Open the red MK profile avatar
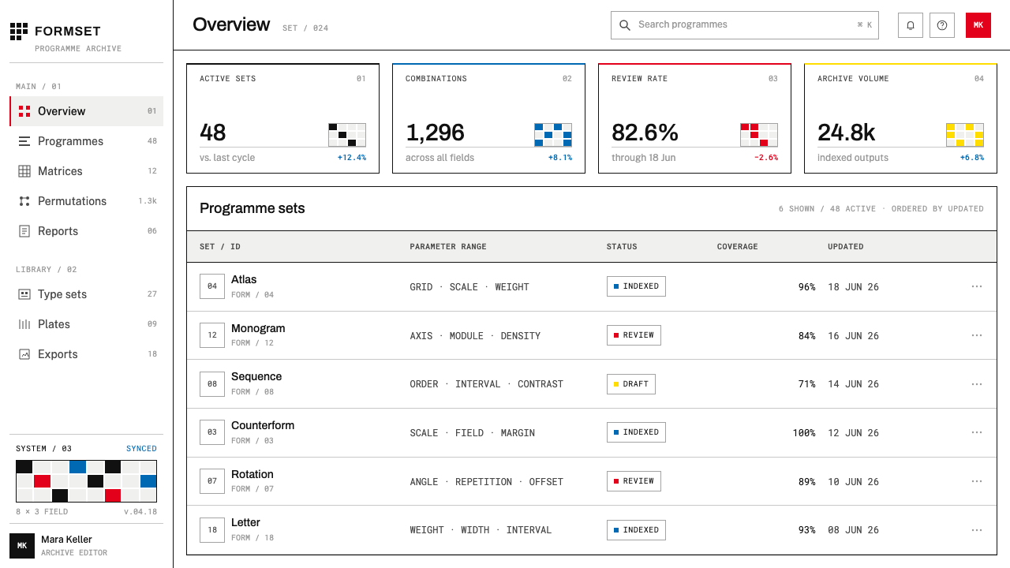This screenshot has width=1010, height=568. pos(978,25)
